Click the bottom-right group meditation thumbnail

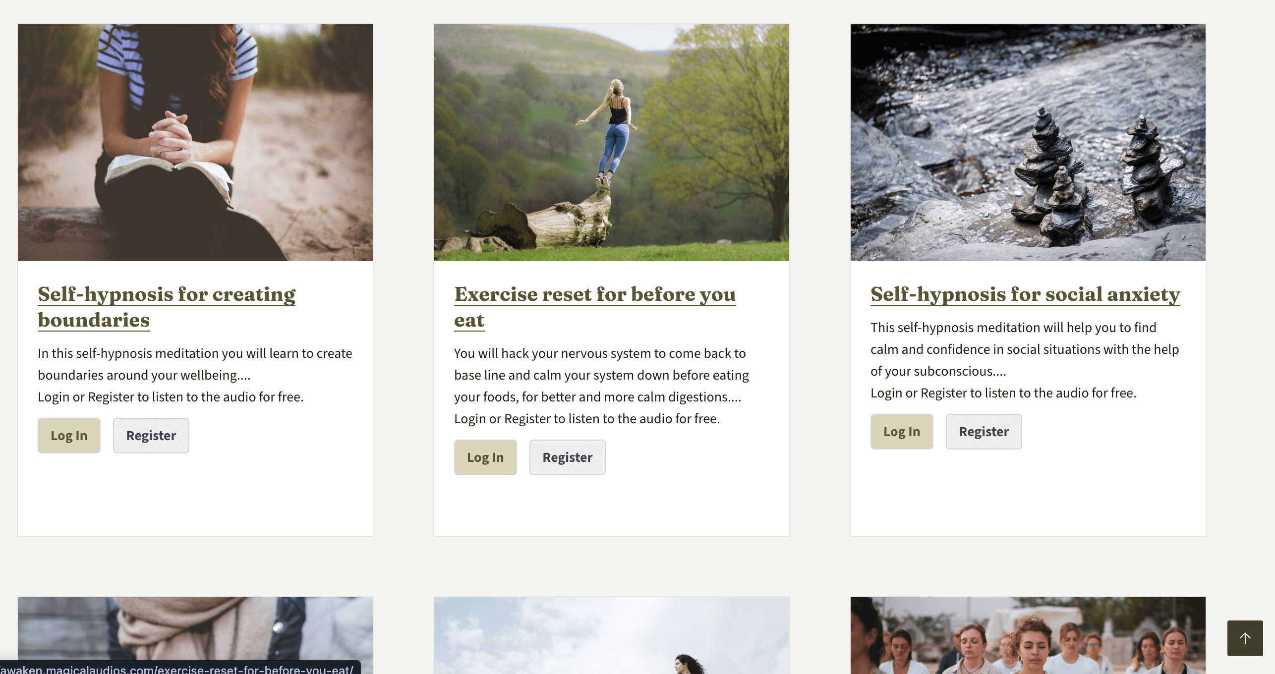coord(1028,635)
